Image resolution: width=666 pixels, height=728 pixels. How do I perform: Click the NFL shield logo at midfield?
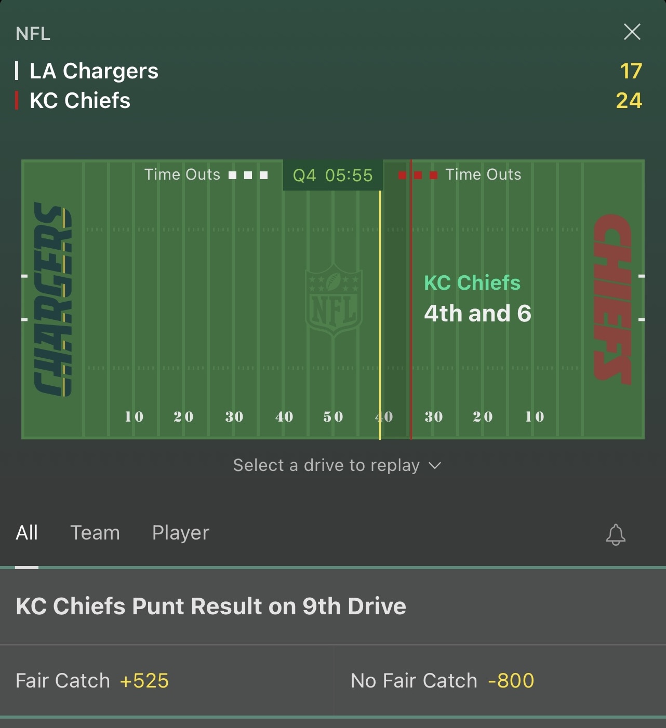point(333,301)
